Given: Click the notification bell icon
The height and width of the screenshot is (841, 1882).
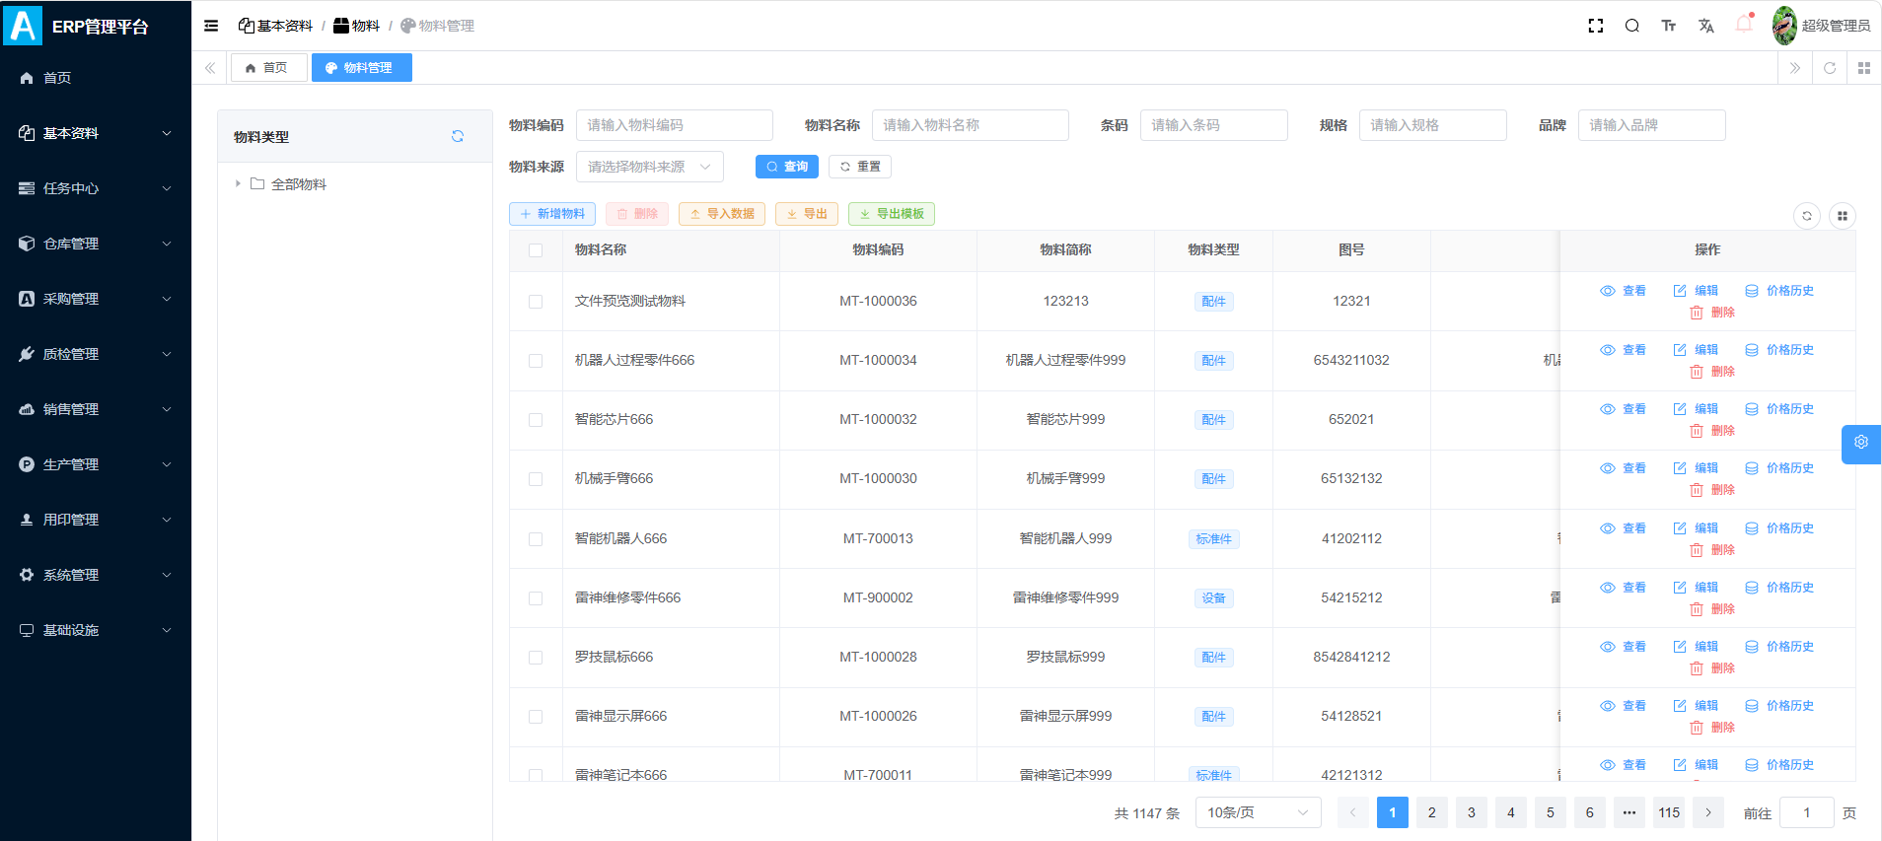Looking at the screenshot, I should (1744, 25).
